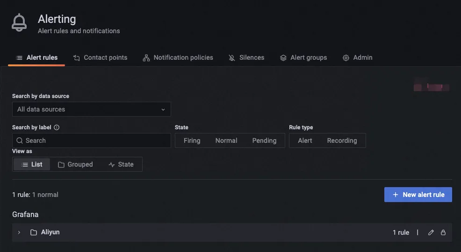This screenshot has width=461, height=252.
Task: Click the edit pencil icon for Aliyun
Action: click(431, 232)
